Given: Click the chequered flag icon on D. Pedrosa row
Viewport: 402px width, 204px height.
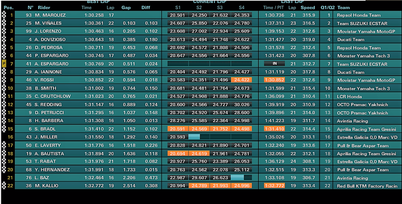Looking at the screenshot, I should click(4, 48).
